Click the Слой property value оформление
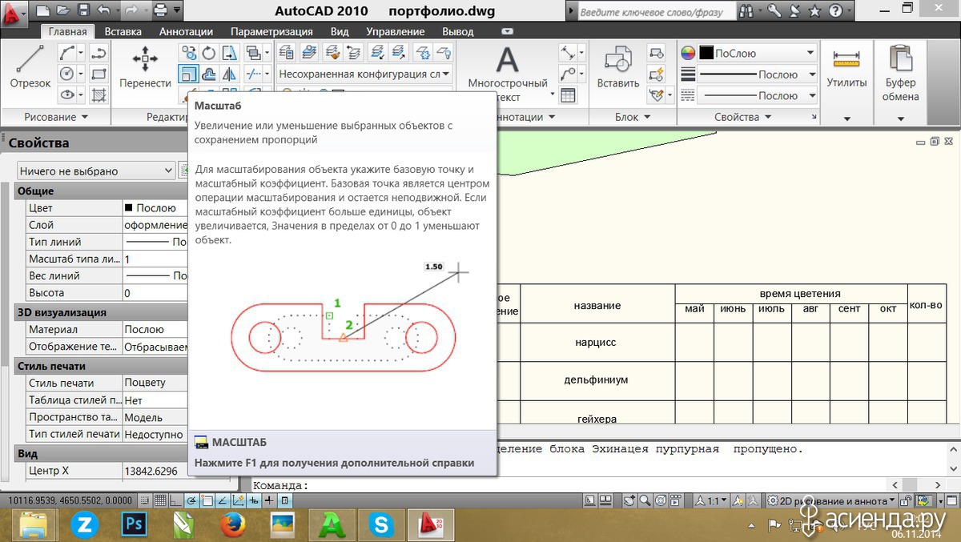The image size is (961, 542). (155, 225)
